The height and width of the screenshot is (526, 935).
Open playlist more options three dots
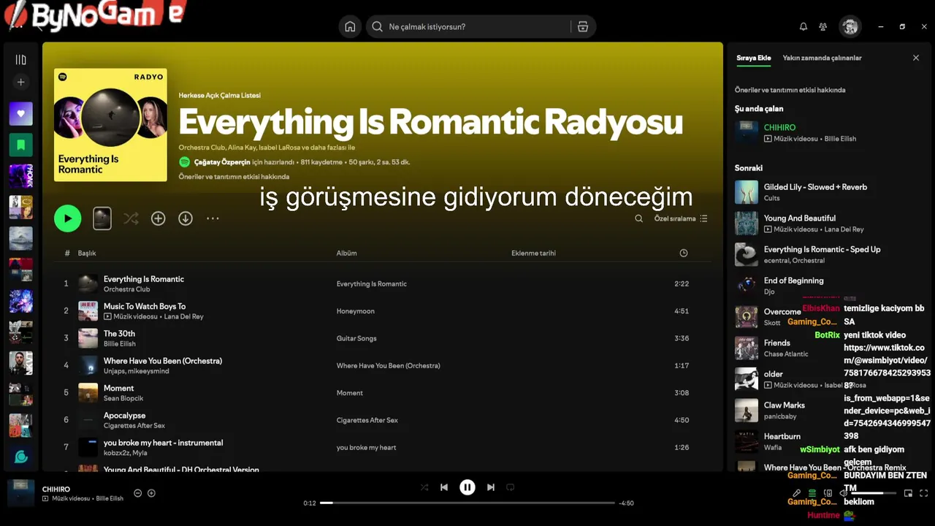coord(213,218)
